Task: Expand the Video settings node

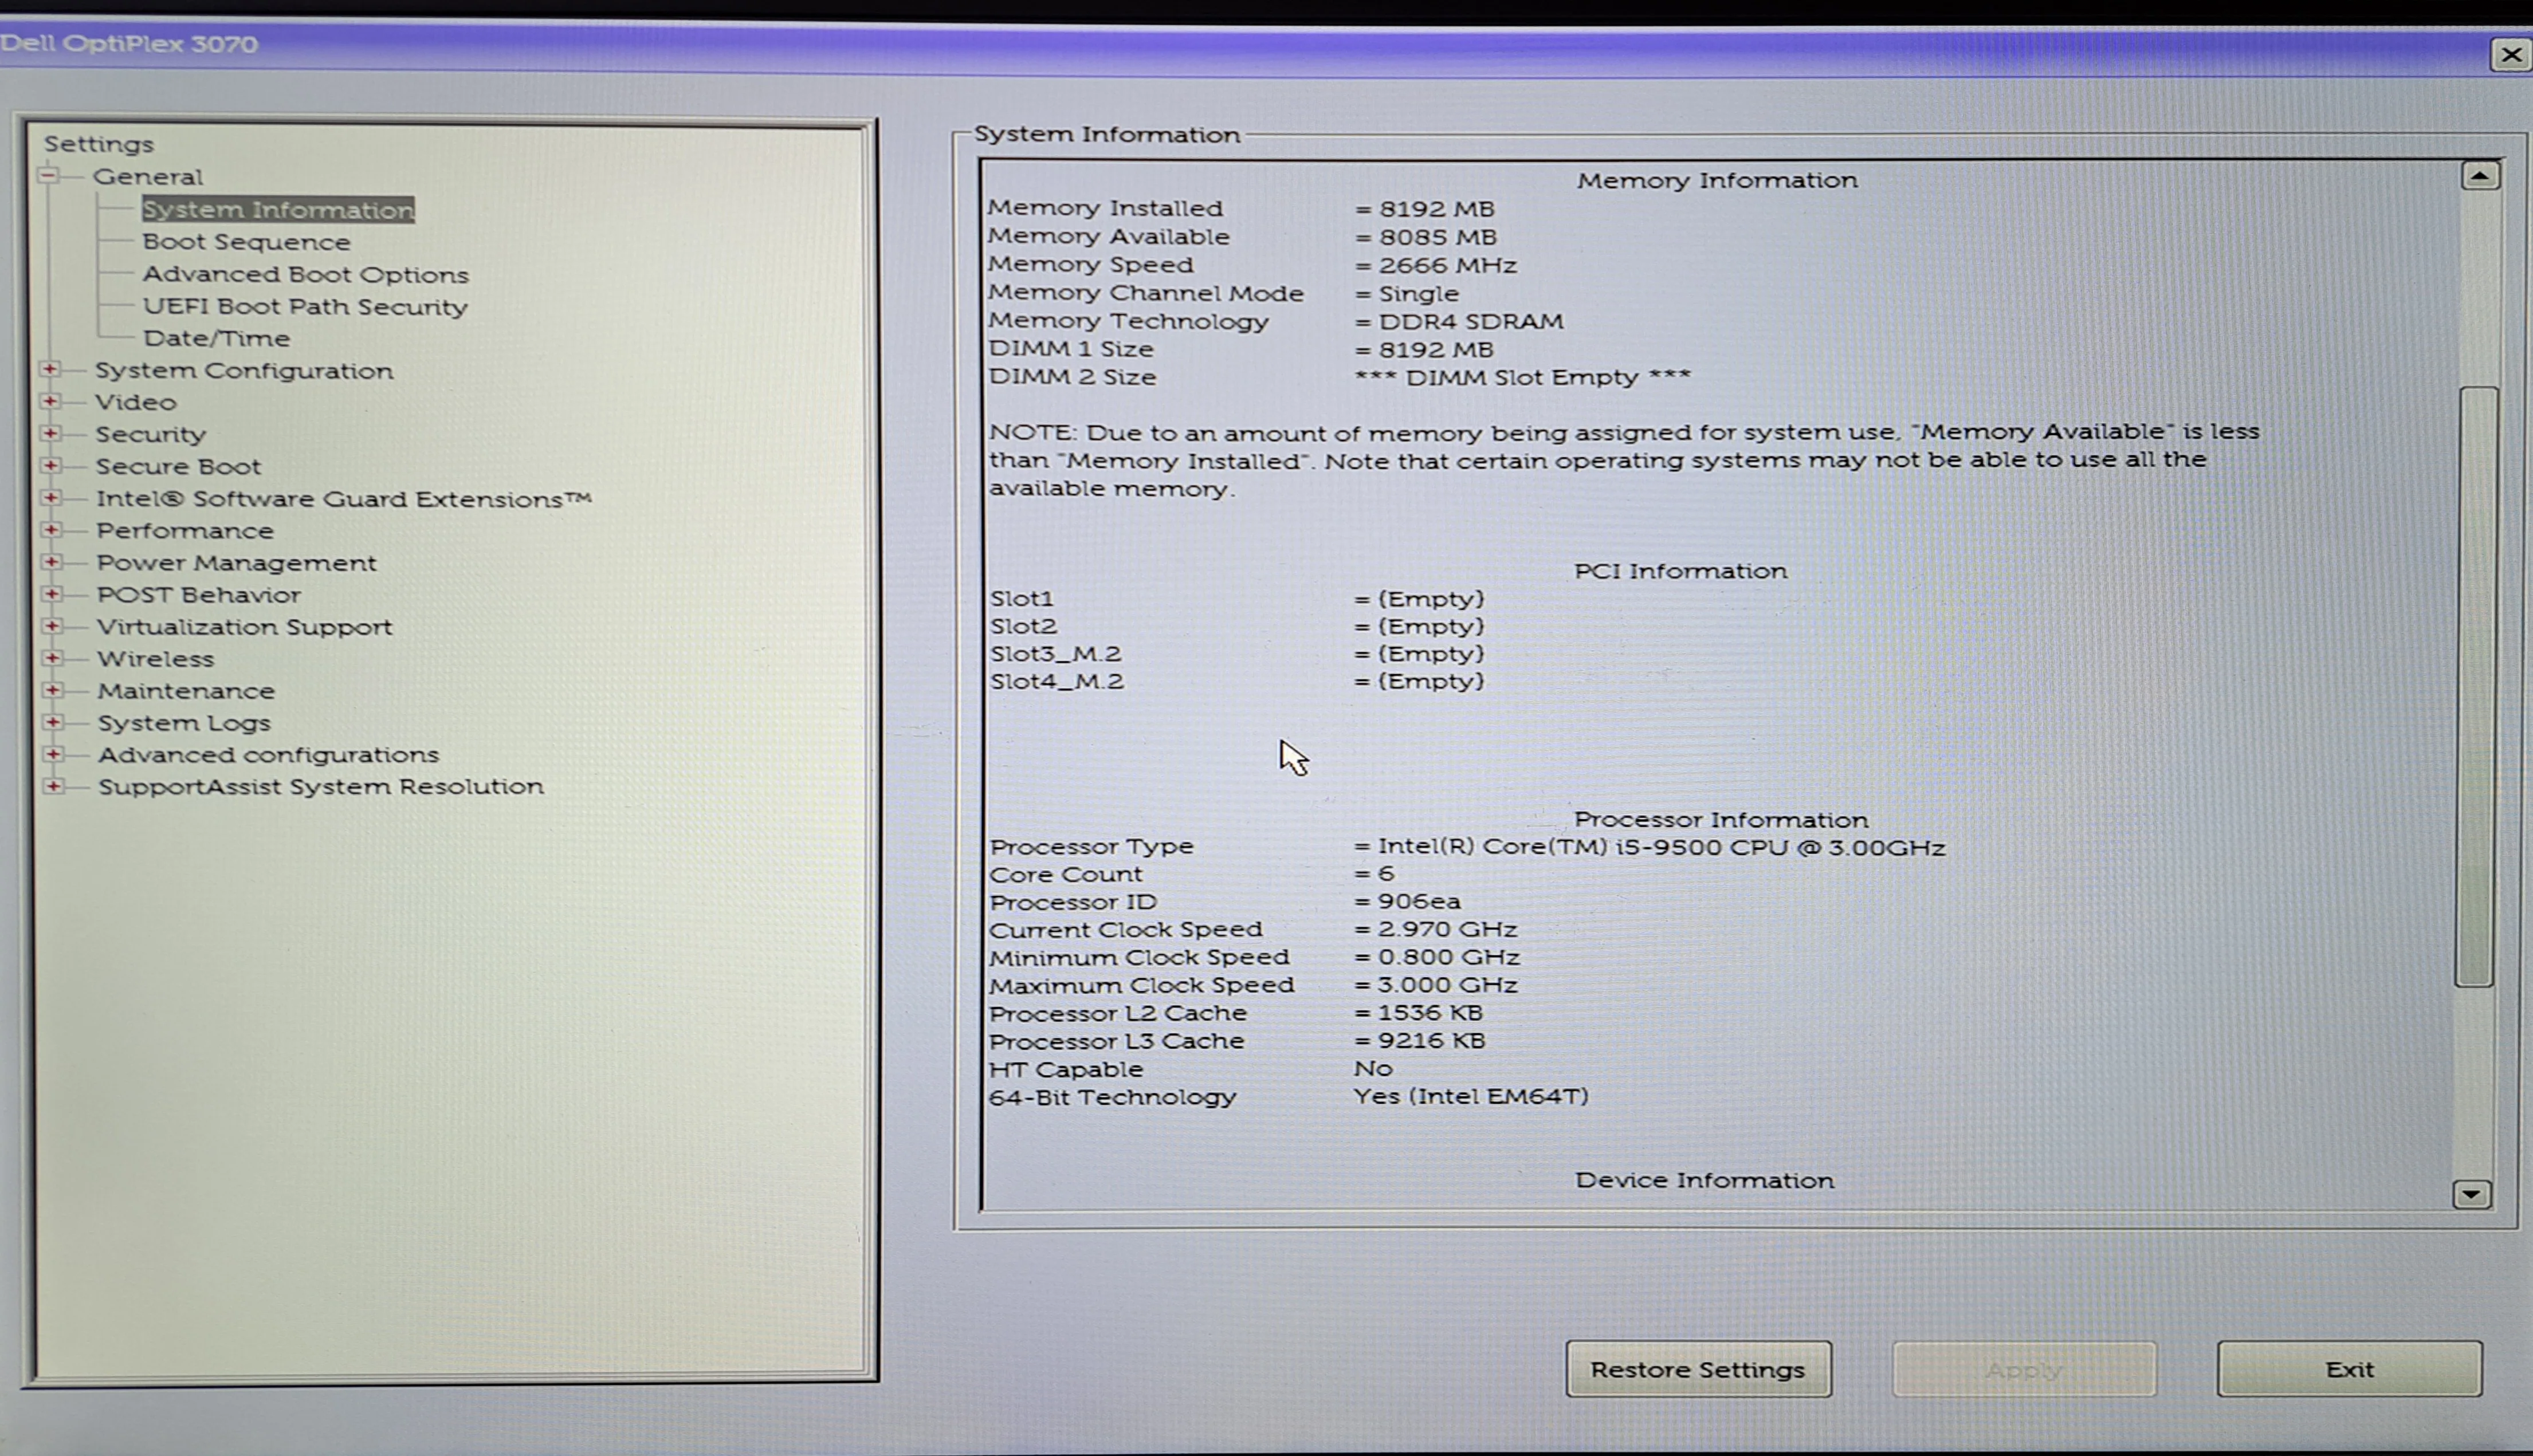Action: (x=49, y=401)
